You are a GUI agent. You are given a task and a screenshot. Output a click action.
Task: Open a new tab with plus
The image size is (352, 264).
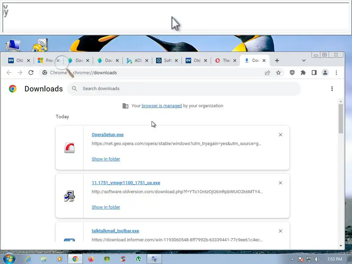[277, 60]
